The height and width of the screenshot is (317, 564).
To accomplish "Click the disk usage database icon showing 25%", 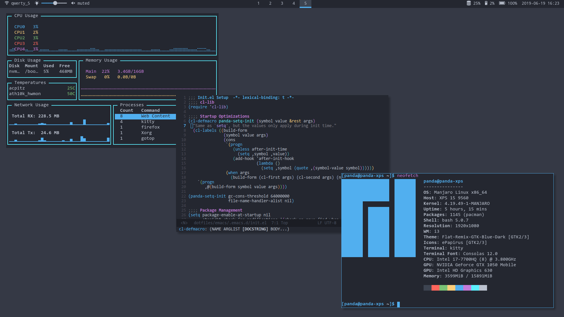I will click(468, 3).
